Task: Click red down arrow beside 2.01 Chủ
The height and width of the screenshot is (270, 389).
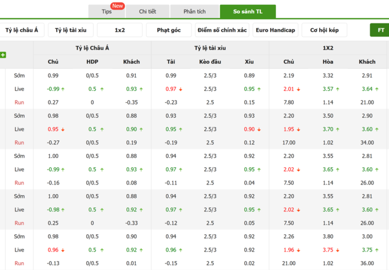Action: (299, 89)
